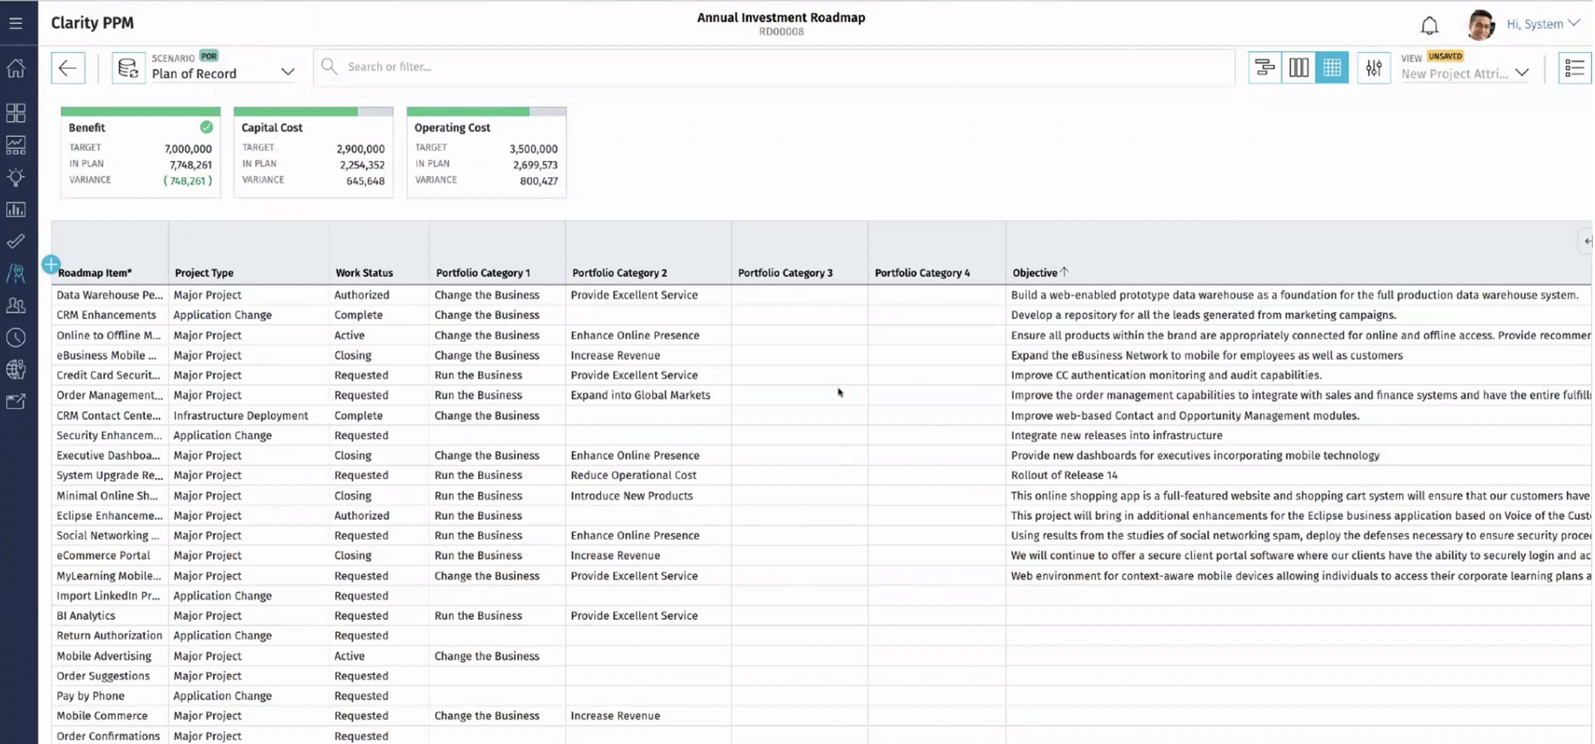This screenshot has height=744, width=1595.
Task: Click the Rollout of Release 14 objective
Action: coord(1064,475)
